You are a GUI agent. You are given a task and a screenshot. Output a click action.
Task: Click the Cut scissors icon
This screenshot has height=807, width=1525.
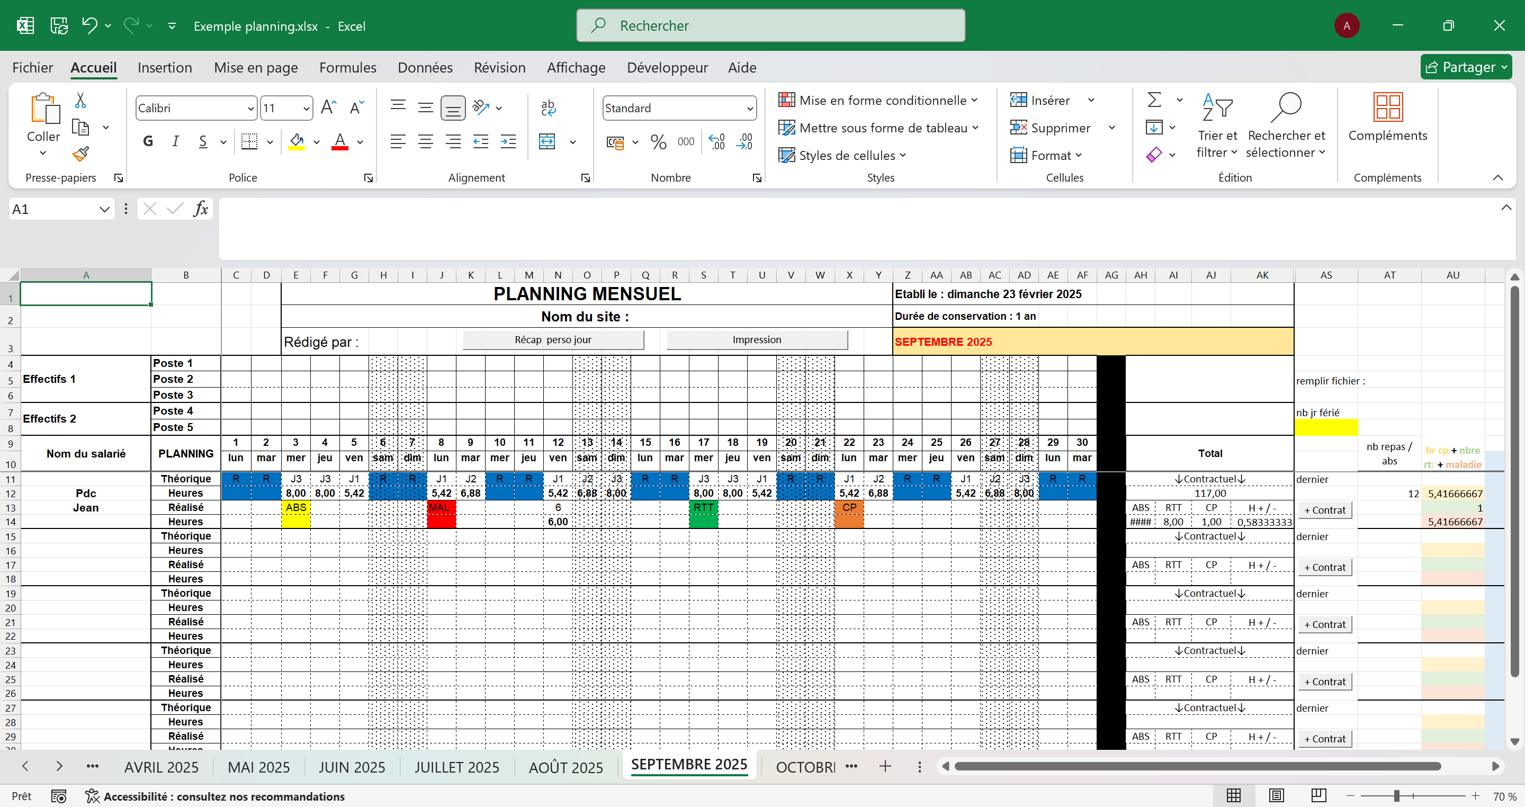tap(80, 100)
